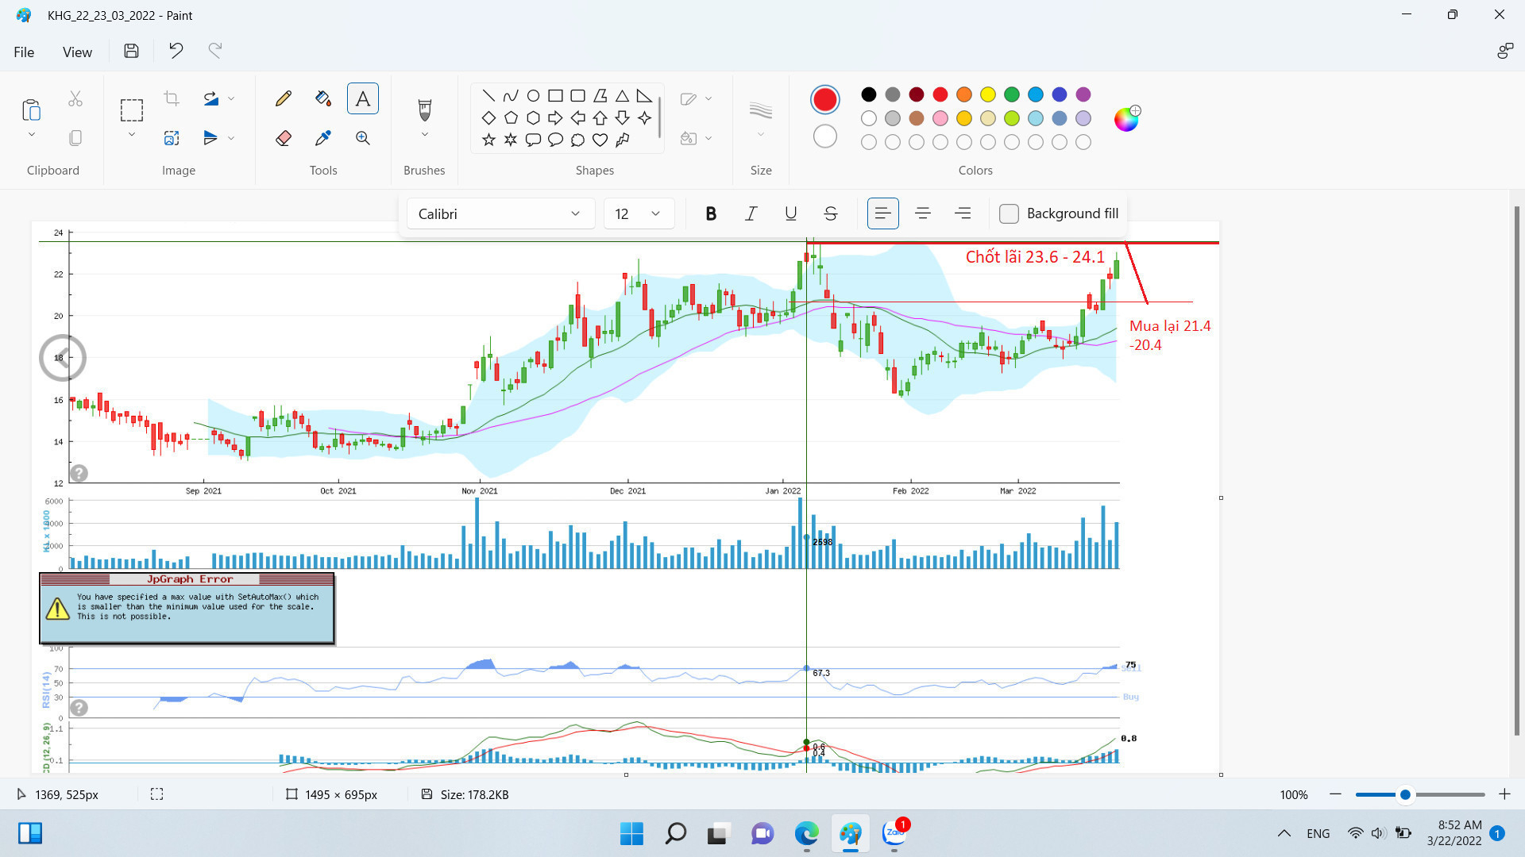Set text alignment to left

click(x=882, y=213)
